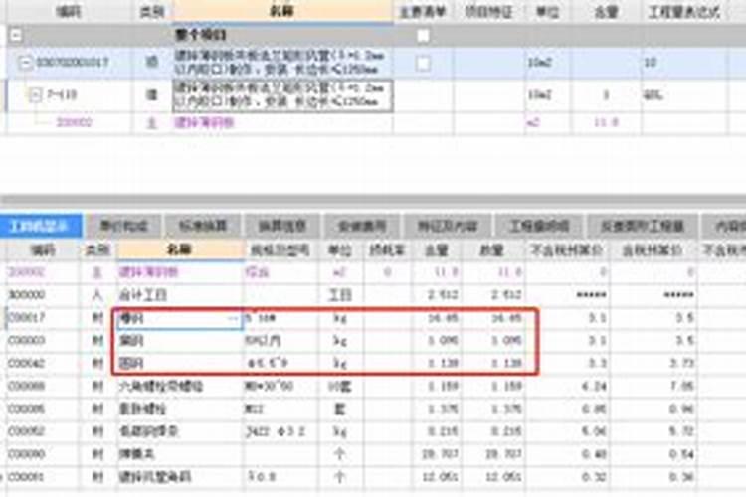Open the 反查图形工程量 tab

643,226
